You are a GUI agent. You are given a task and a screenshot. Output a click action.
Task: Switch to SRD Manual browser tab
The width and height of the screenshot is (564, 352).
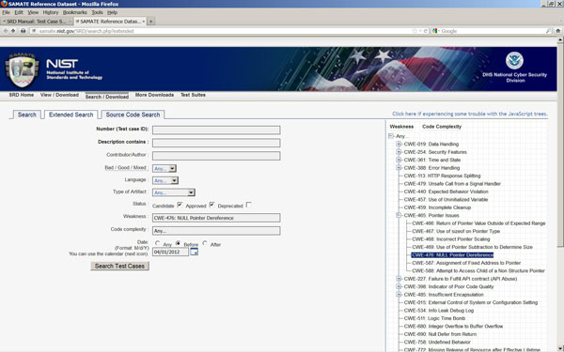37,22
